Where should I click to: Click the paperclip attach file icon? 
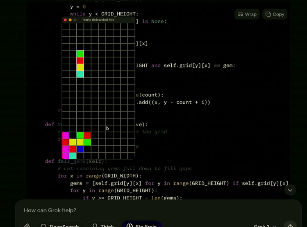click(27, 225)
